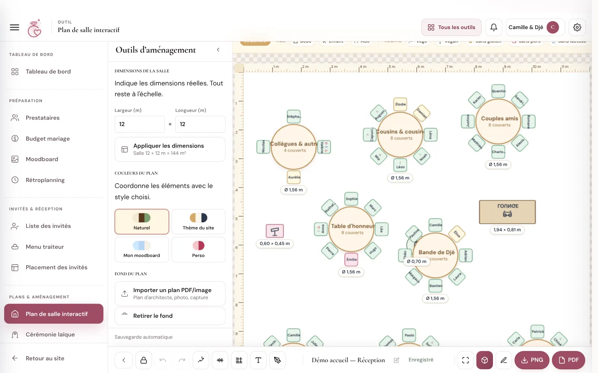Select the Text tool
598x373 pixels.
(x=258, y=360)
